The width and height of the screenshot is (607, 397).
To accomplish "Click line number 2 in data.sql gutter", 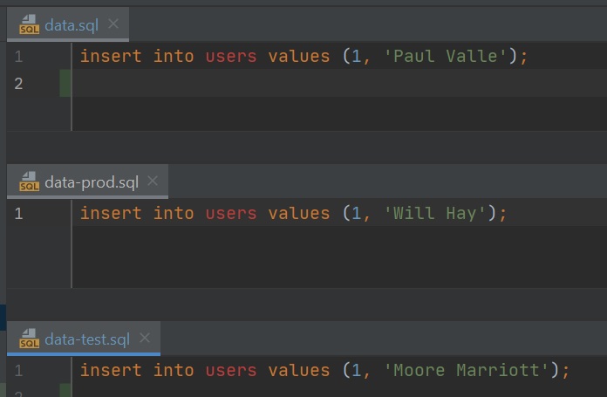I will 18,83.
